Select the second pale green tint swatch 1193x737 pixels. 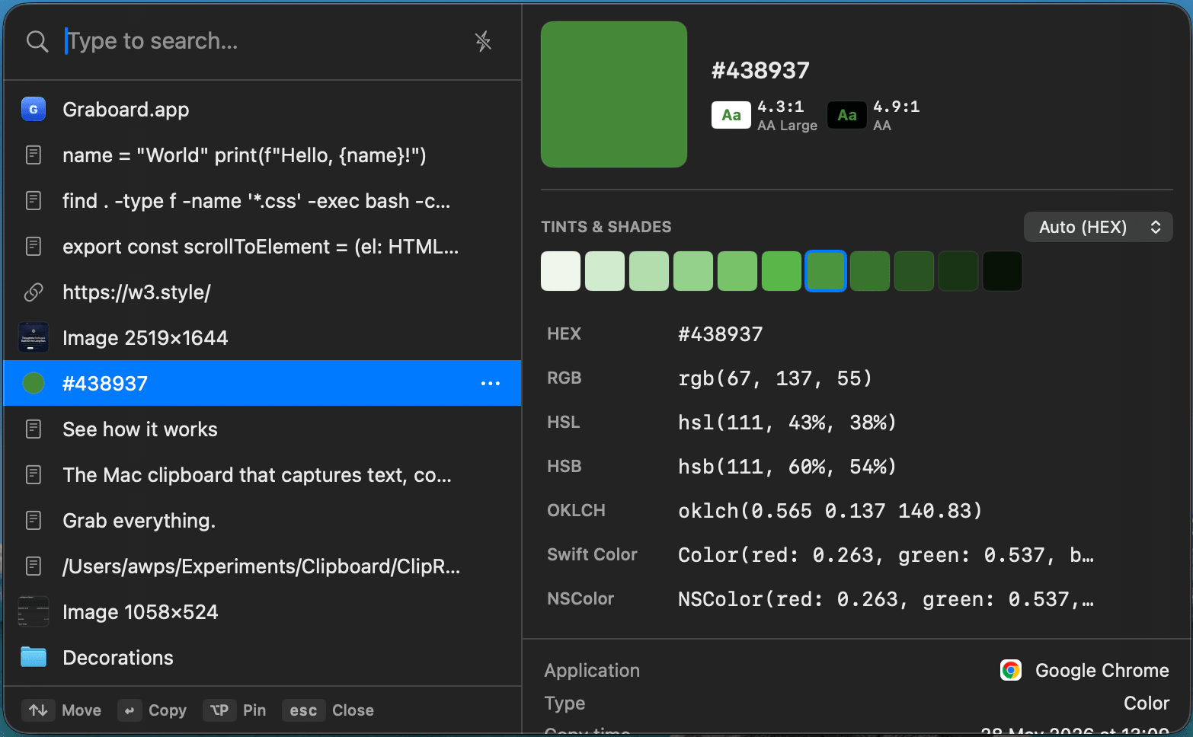(605, 271)
